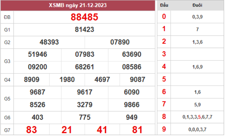Click the G4 row label
The image size is (225, 136).
[x=7, y=80]
